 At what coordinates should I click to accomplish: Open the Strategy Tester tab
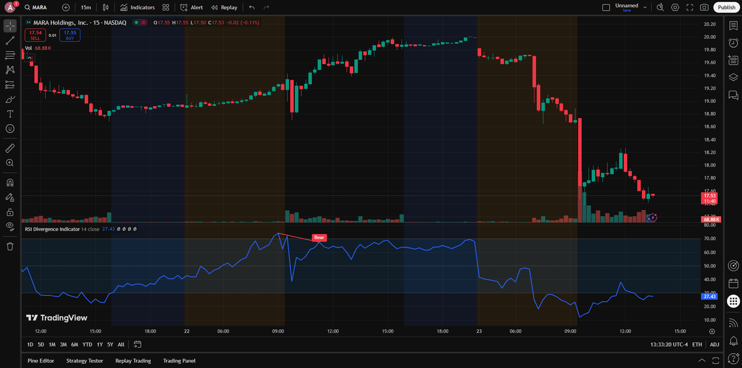pos(85,361)
